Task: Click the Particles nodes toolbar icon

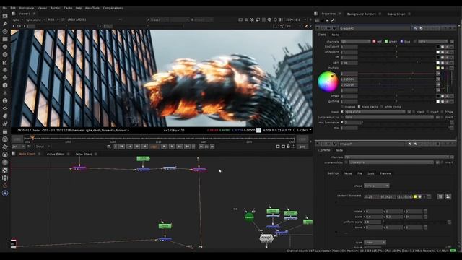Action: pyautogui.click(x=5, y=93)
